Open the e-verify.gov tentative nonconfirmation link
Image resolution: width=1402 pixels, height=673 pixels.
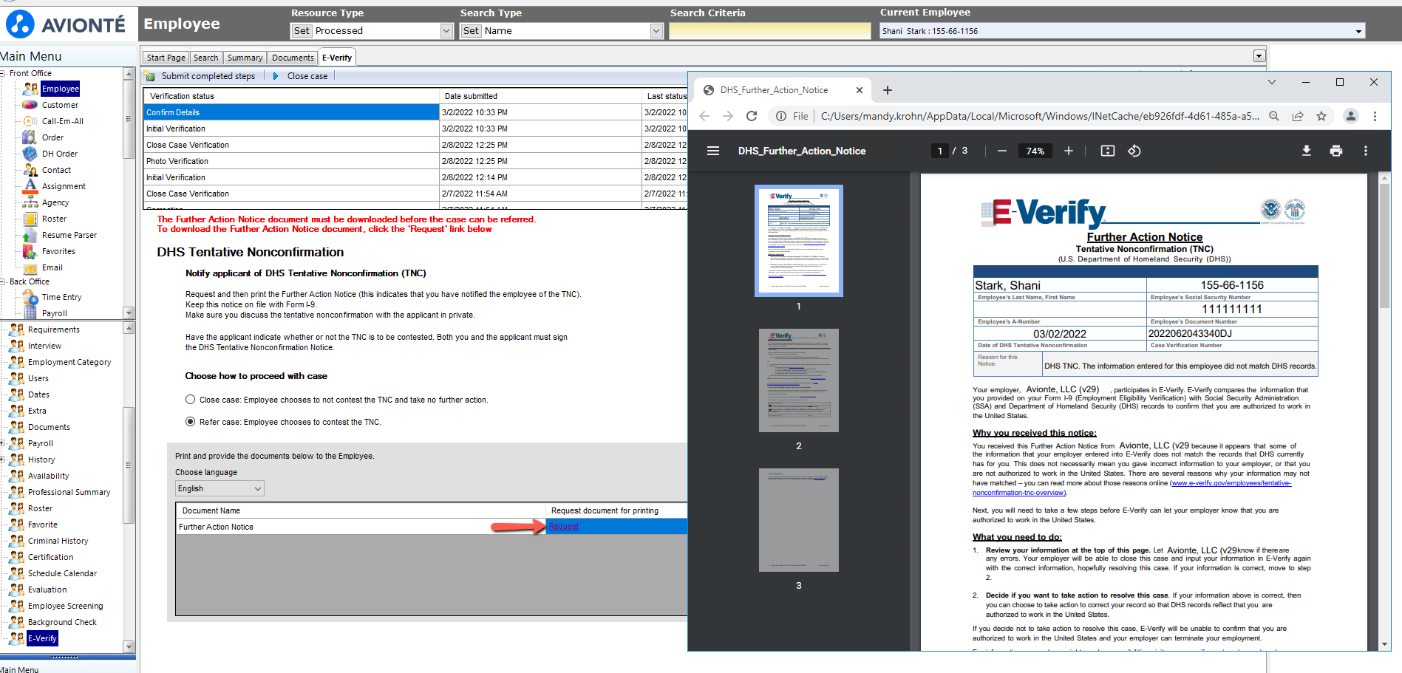tap(1231, 483)
